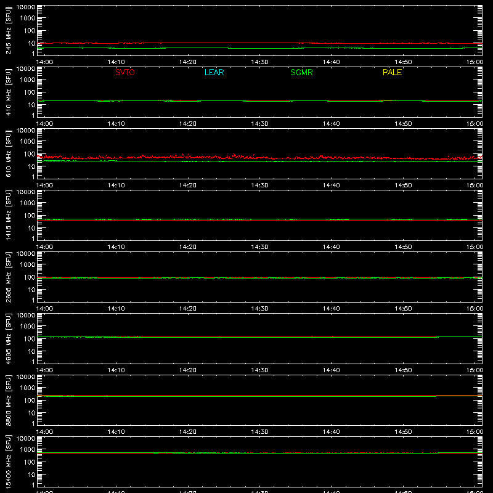The width and height of the screenshot is (493, 493).
Task: Click the cyan LEAR station label
Action: (214, 72)
